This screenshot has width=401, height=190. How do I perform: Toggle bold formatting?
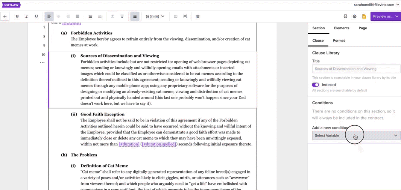point(17,17)
